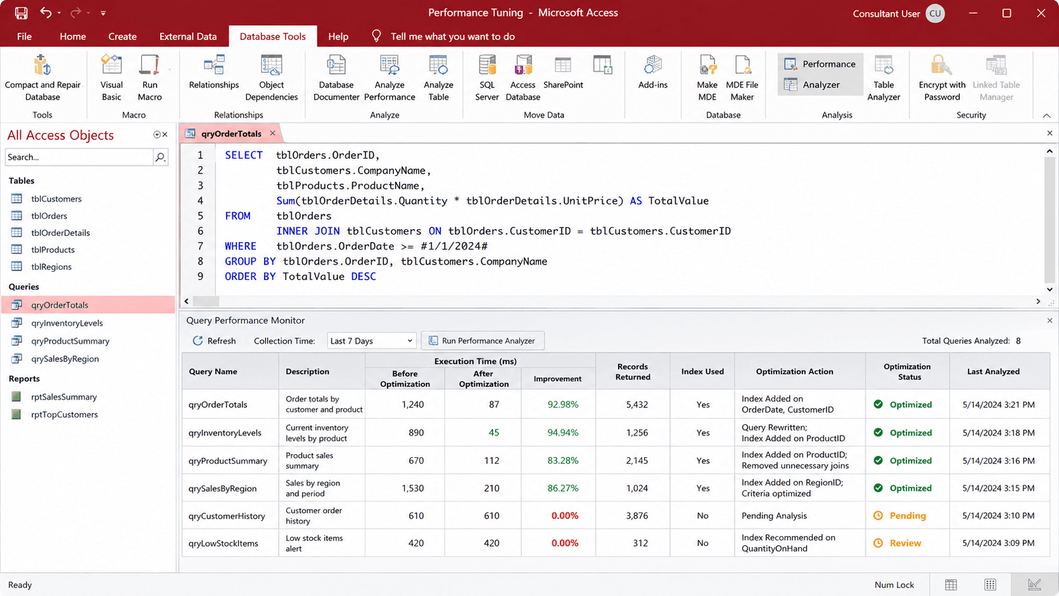The height and width of the screenshot is (596, 1059).
Task: Select Analyzer in the Analysis group
Action: (813, 85)
